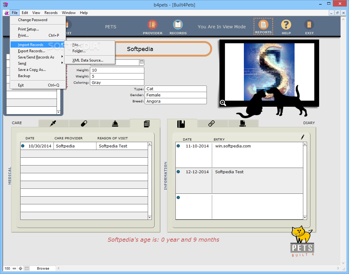The image size is (349, 274).
Task: Click the Height field
Action: tap(117, 70)
